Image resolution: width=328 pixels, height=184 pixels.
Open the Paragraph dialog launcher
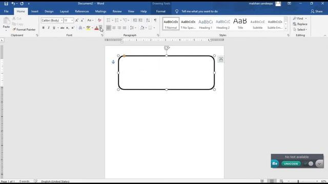pos(158,35)
